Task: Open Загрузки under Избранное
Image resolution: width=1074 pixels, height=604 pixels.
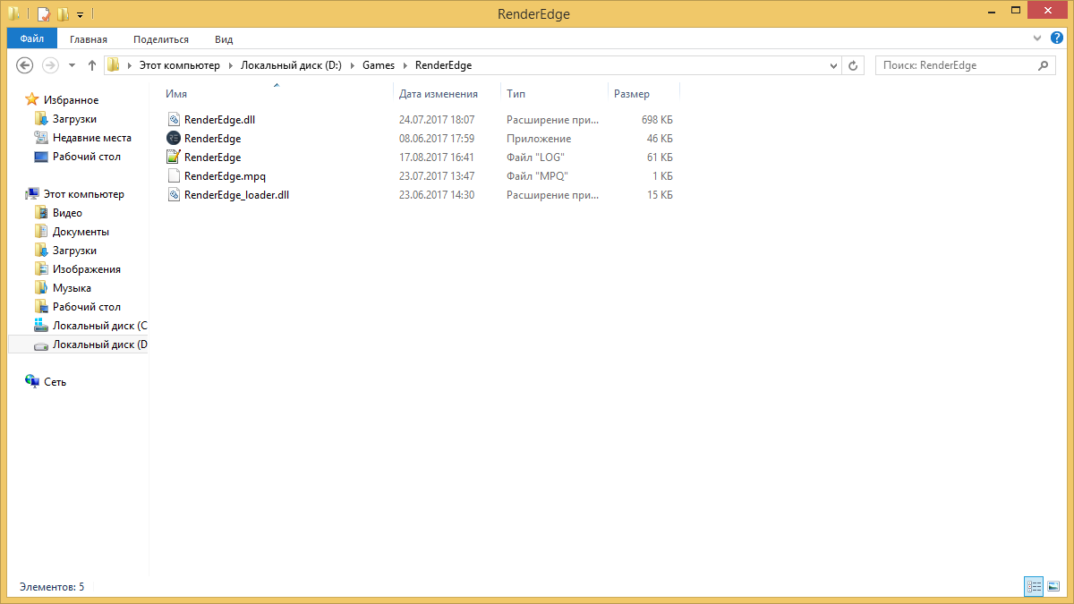Action: coord(74,119)
